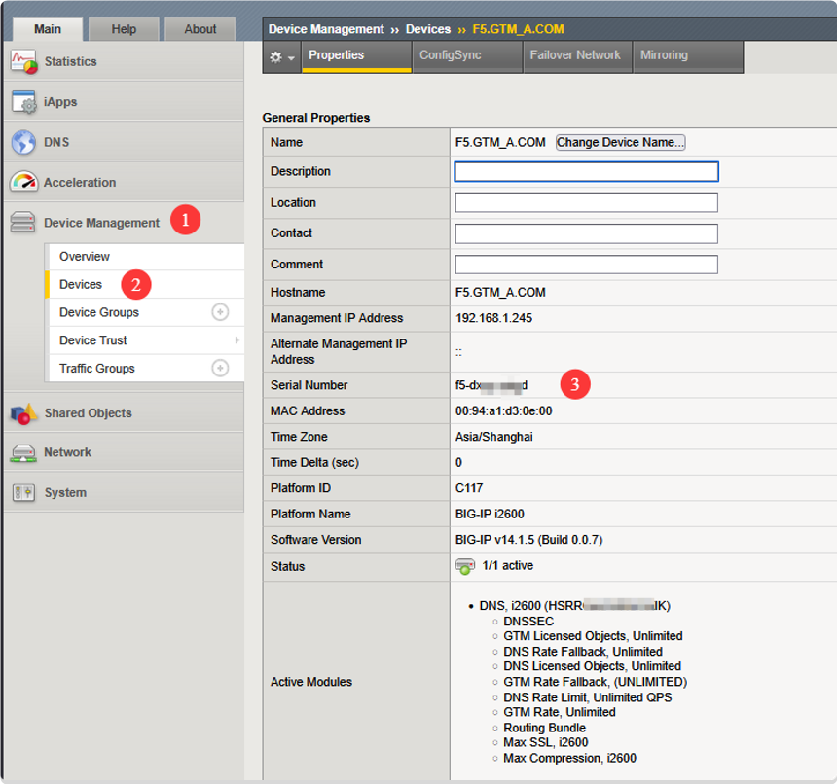Expand the Network menu section
Image resolution: width=837 pixels, height=784 pixels.
click(124, 453)
